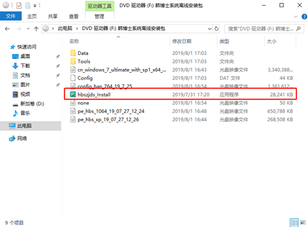Viewport: 308px width, 227px height.
Task: Switch to details view in status bar
Action: 294,223
